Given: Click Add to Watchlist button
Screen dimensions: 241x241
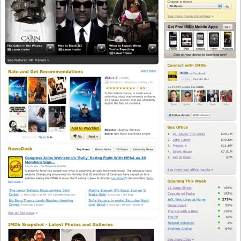Looking at the screenshot, I should (85, 128).
